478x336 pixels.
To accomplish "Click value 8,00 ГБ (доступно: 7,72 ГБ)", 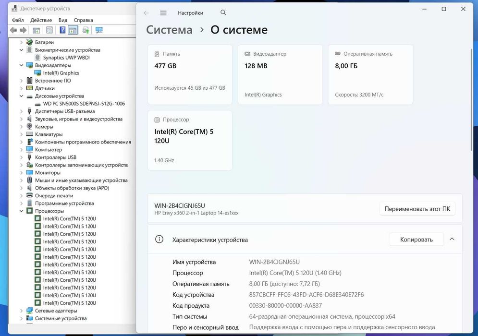I will pyautogui.click(x=284, y=284).
